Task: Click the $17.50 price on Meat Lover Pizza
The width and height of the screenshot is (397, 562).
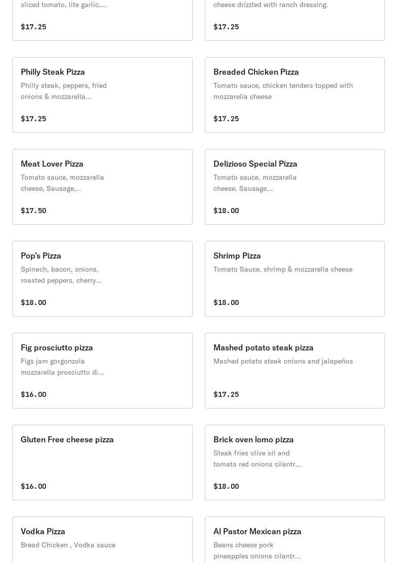Action: [33, 211]
